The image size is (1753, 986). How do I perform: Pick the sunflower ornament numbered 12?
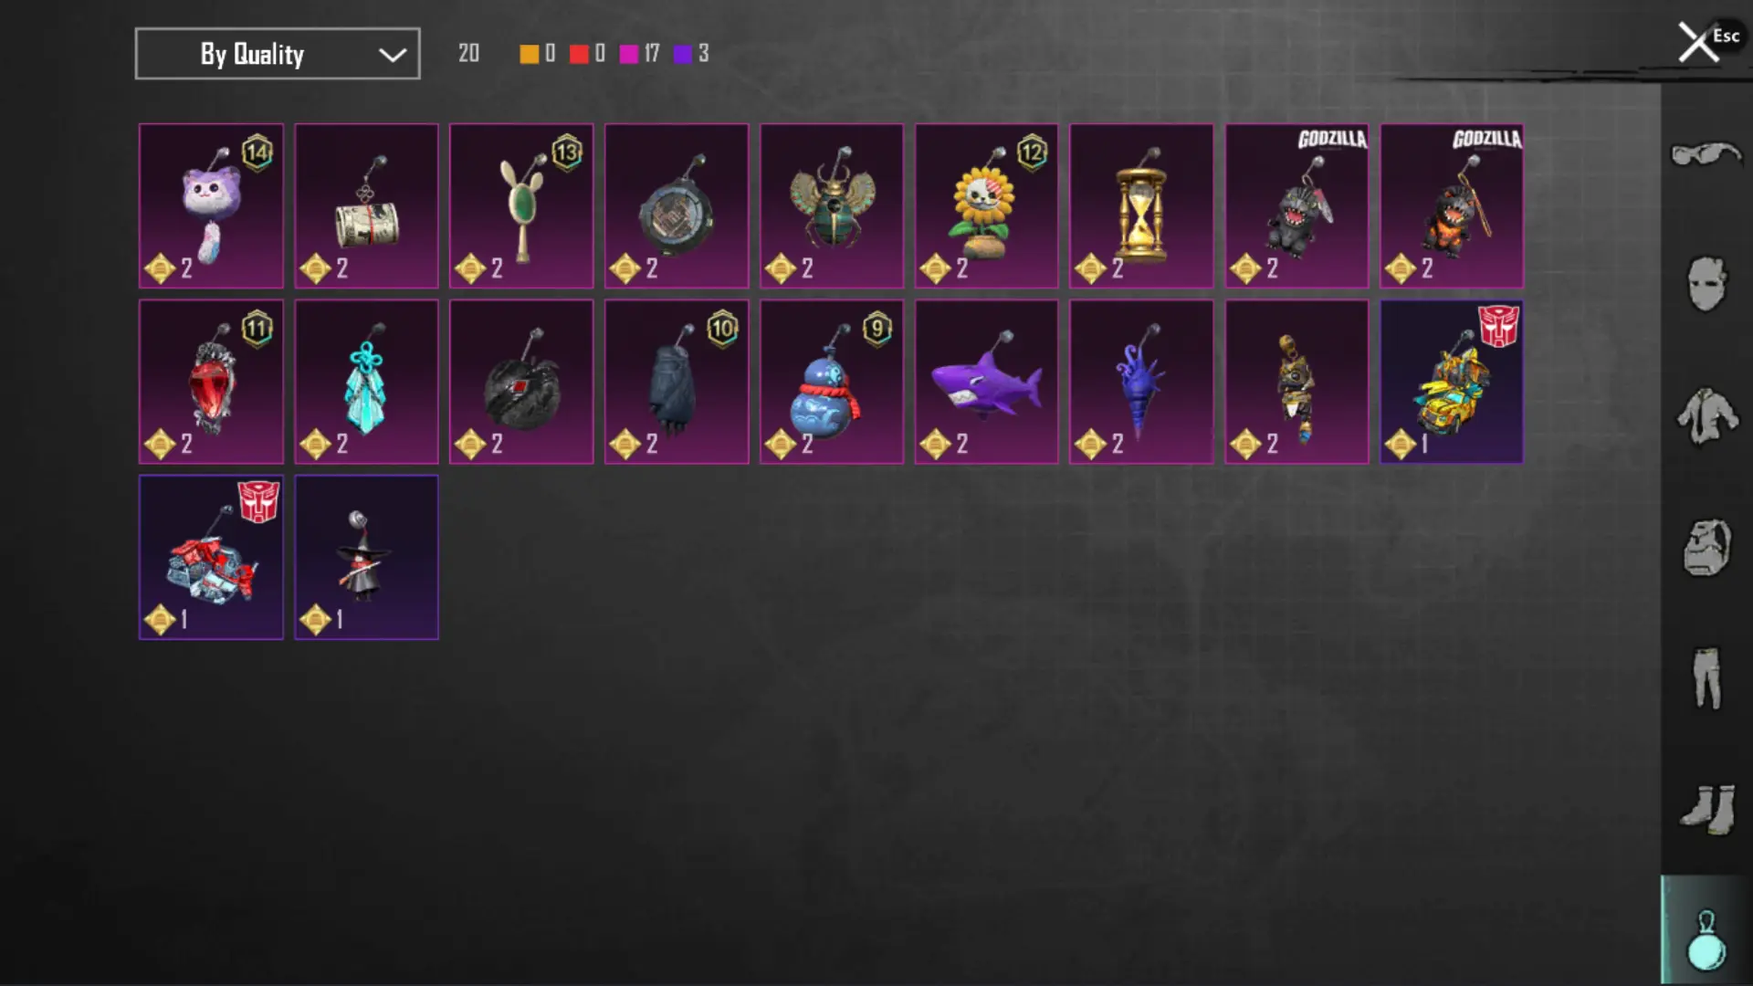tap(986, 206)
